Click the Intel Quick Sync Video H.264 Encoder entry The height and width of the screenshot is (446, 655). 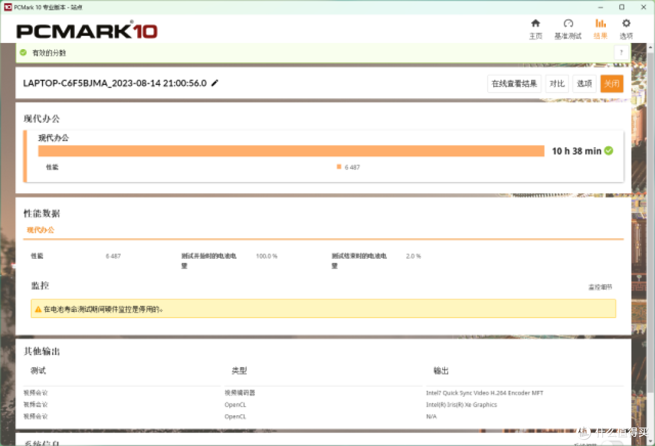click(x=485, y=393)
